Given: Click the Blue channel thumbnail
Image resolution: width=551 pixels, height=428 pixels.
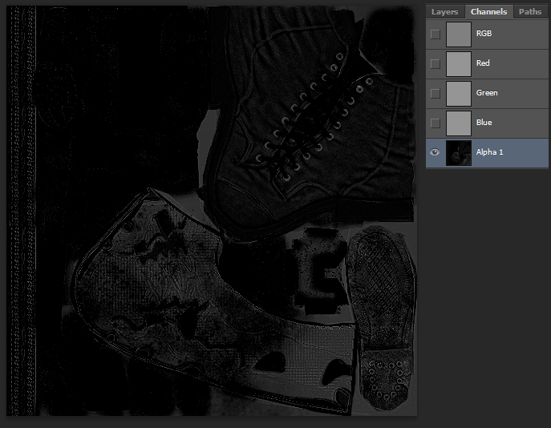Looking at the screenshot, I should coord(459,123).
